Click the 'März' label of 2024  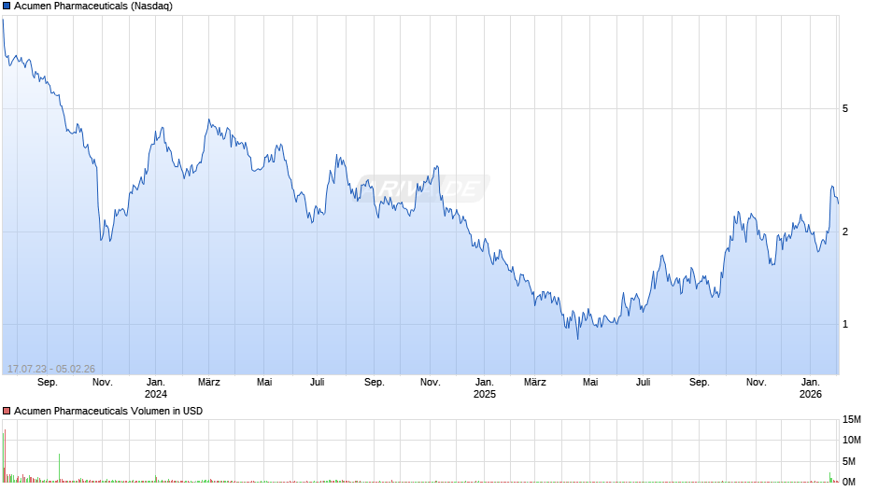pyautogui.click(x=209, y=383)
